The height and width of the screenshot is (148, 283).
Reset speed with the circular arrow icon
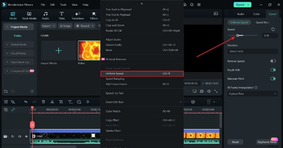273,30
